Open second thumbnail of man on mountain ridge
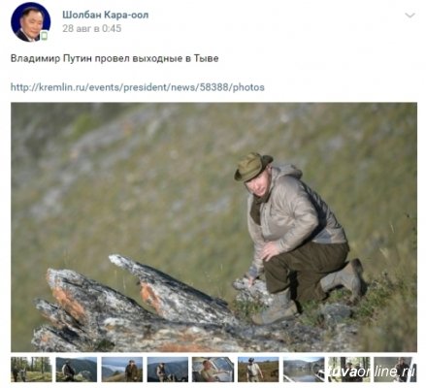The height and width of the screenshot is (388, 426). click(77, 370)
